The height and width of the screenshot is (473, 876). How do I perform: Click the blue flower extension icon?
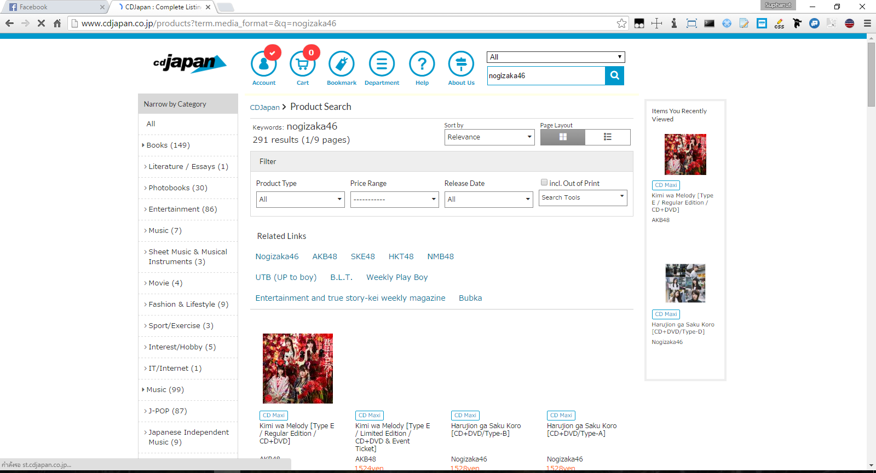click(x=727, y=23)
